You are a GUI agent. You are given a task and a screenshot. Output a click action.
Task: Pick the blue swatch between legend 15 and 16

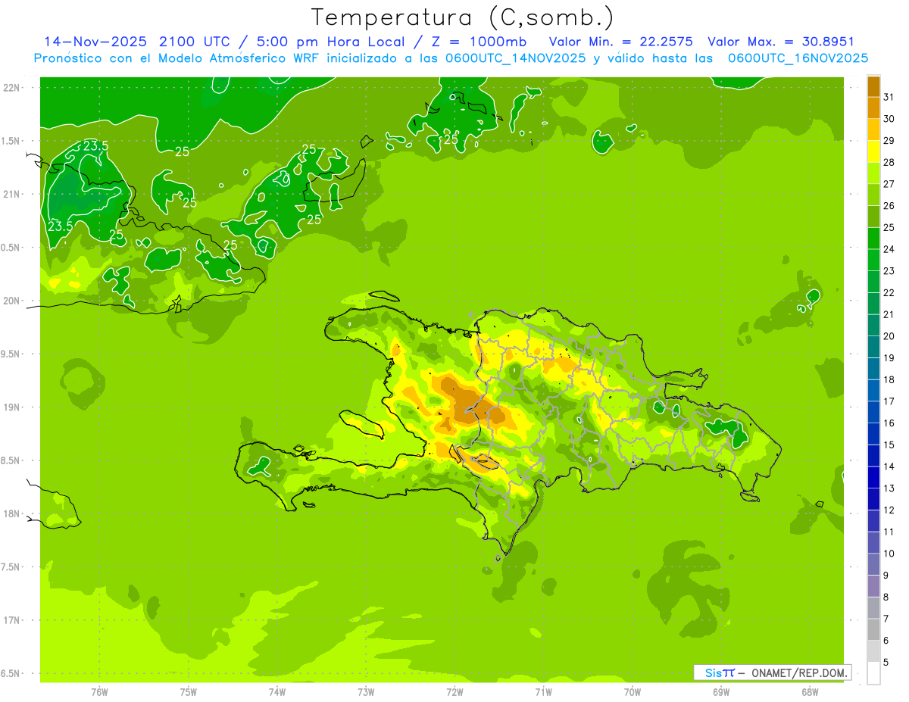pos(873,434)
